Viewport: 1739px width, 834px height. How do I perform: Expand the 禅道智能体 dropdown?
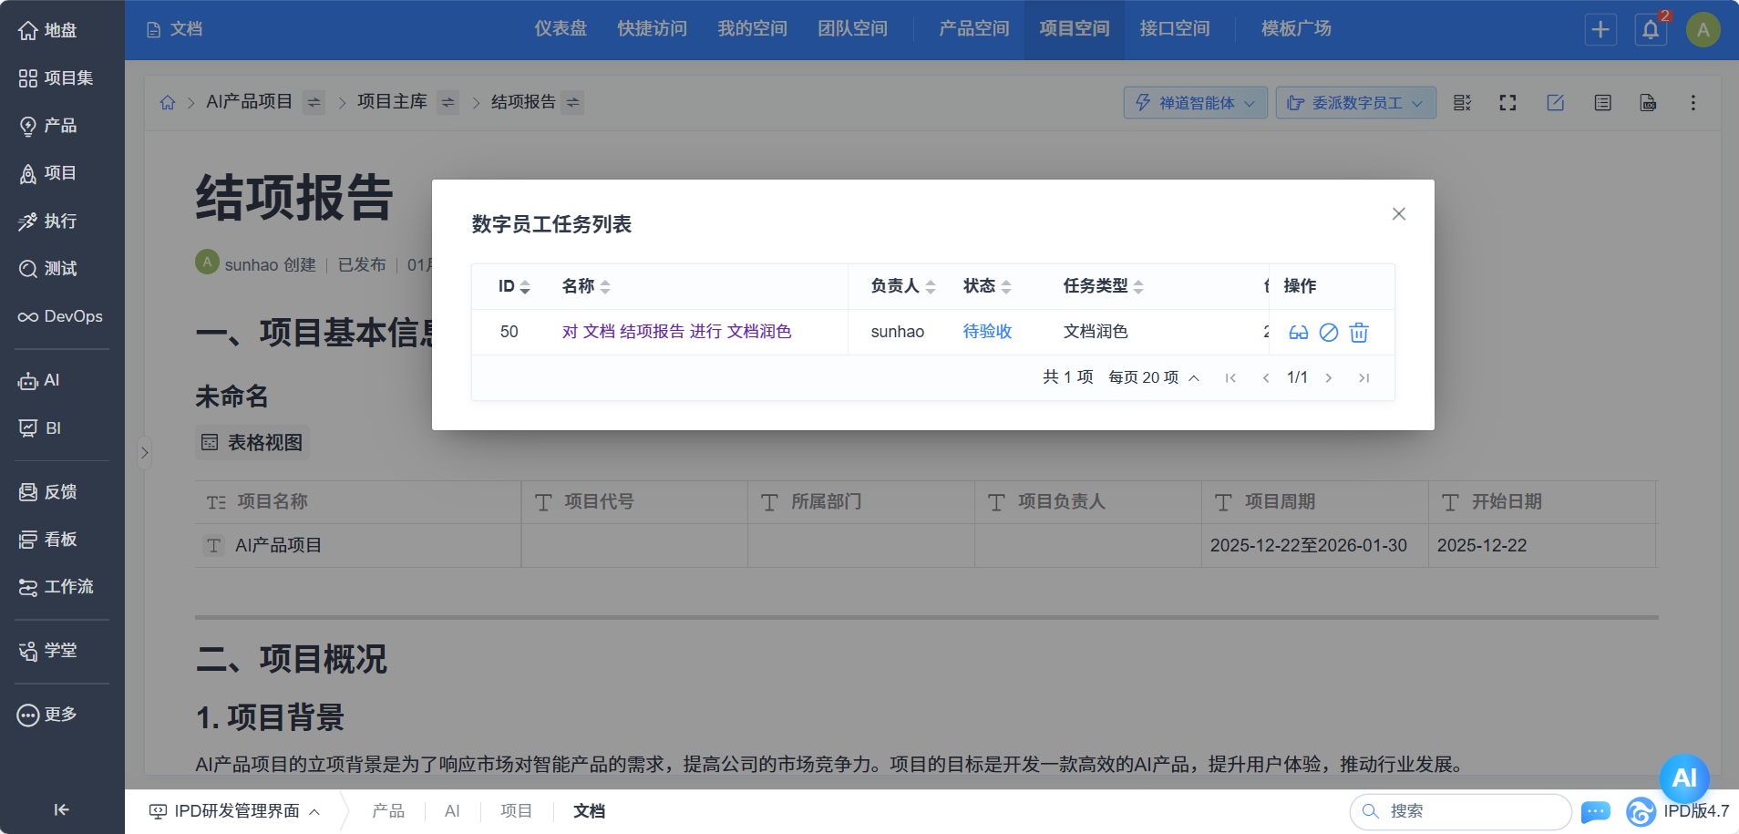(1195, 103)
